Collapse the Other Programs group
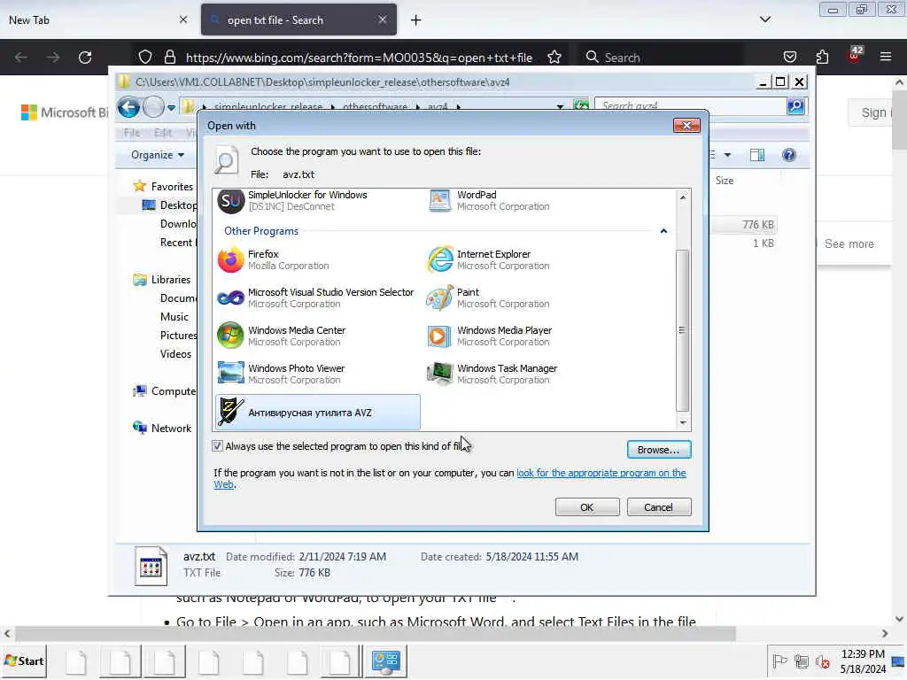 [663, 231]
